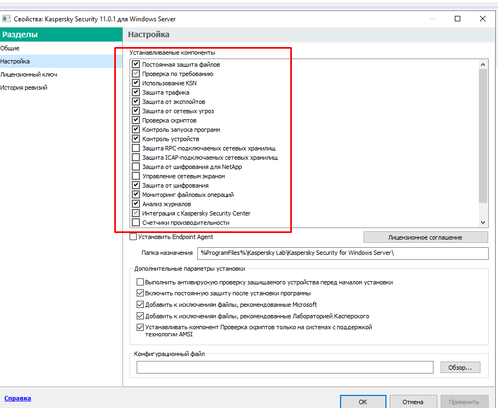Screen dimensions: 498x408
Task: Enable Защита от шифрования для NetApp
Action: (x=136, y=166)
